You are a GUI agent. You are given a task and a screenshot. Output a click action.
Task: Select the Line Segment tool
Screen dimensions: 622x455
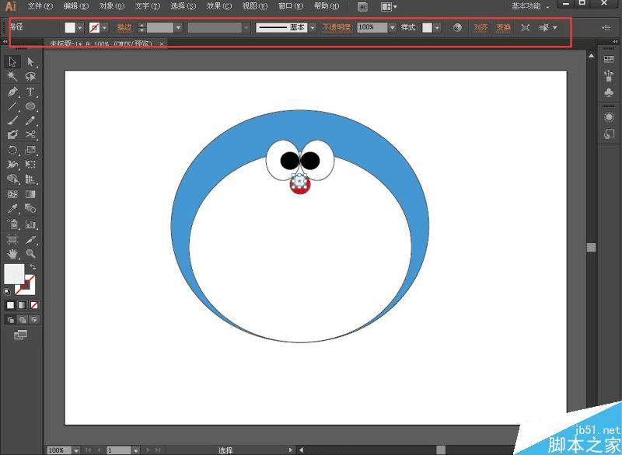point(12,106)
